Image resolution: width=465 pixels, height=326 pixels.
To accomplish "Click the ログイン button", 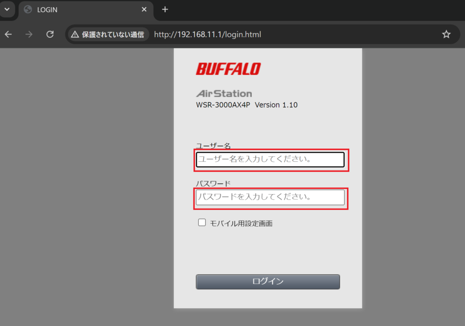I will click(x=268, y=282).
